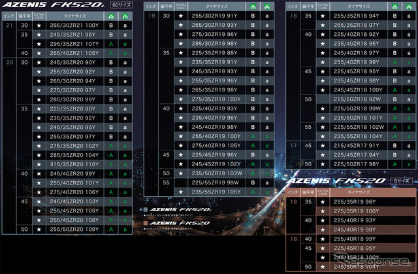Click タイヤサイズ header of the brown FK520 table
The width and height of the screenshot is (418, 274).
pos(359,192)
